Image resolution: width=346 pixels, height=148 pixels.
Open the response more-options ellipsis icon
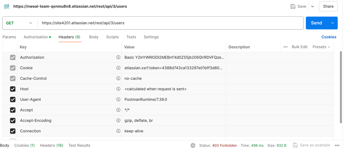(337, 146)
